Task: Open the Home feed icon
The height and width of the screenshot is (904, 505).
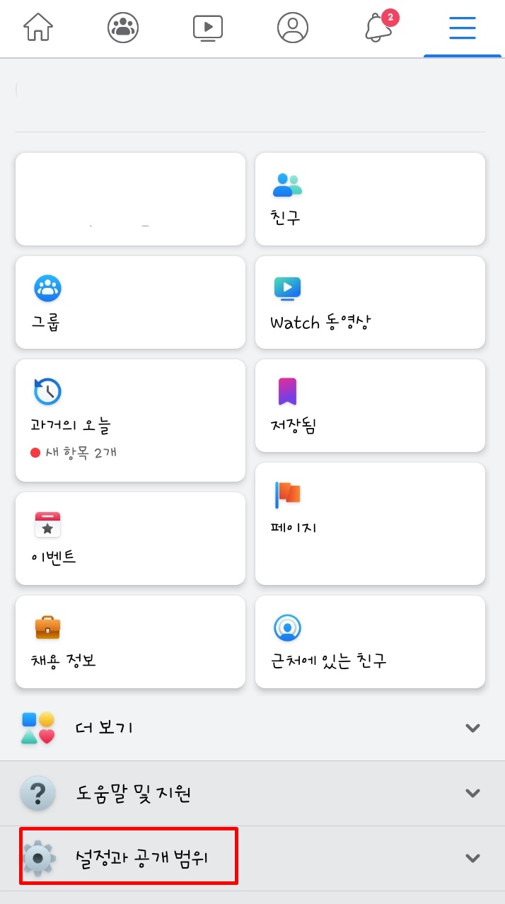Action: (37, 28)
